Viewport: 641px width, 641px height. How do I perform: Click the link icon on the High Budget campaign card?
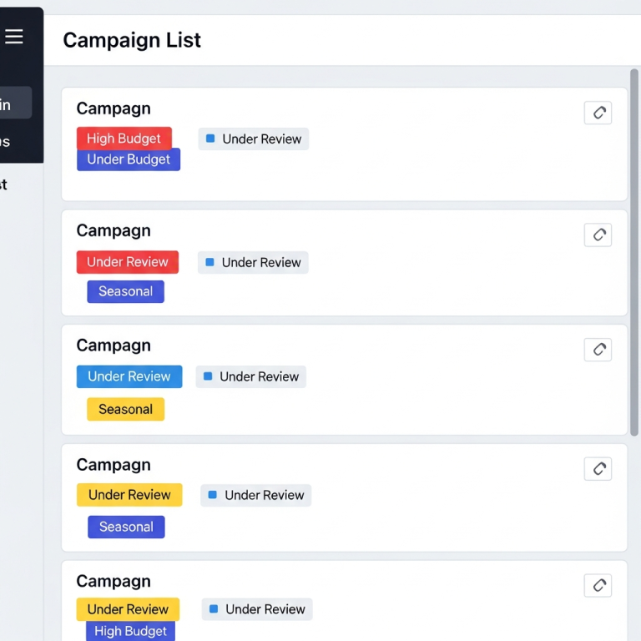pos(598,113)
